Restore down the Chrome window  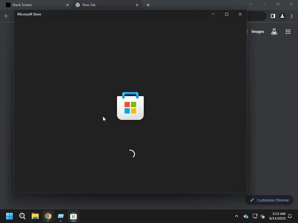tap(278, 4)
